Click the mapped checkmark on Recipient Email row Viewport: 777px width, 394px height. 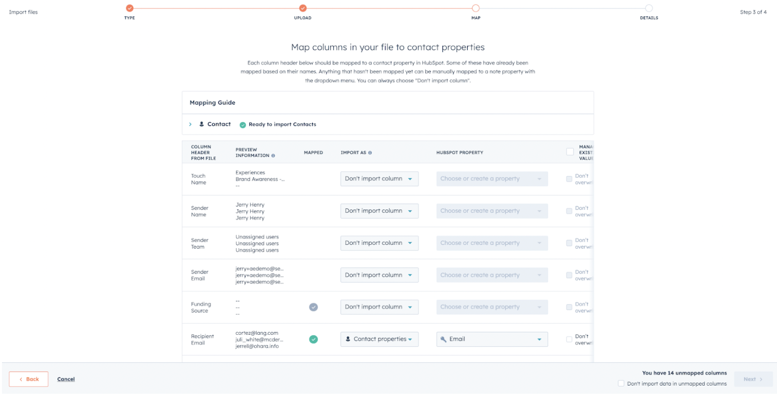coord(313,339)
